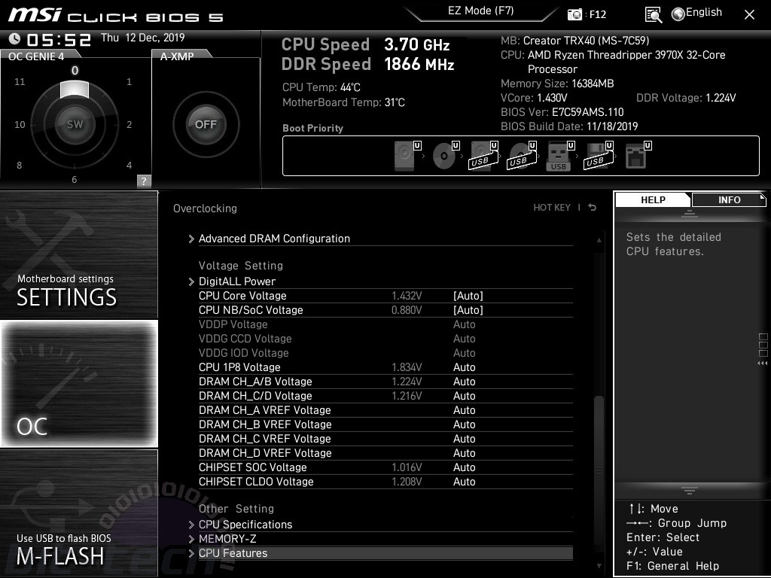Image resolution: width=771 pixels, height=578 pixels.
Task: Open M-FLASH to flash BIOS
Action: pos(78,513)
